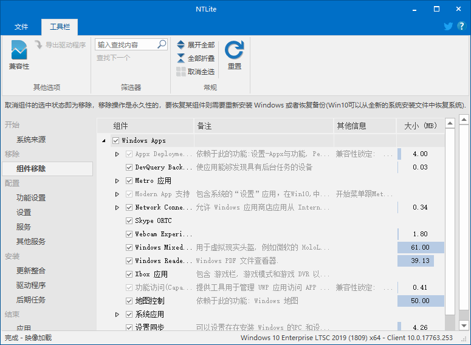
Task: Open the Twitter bird icon
Action: click(448, 26)
